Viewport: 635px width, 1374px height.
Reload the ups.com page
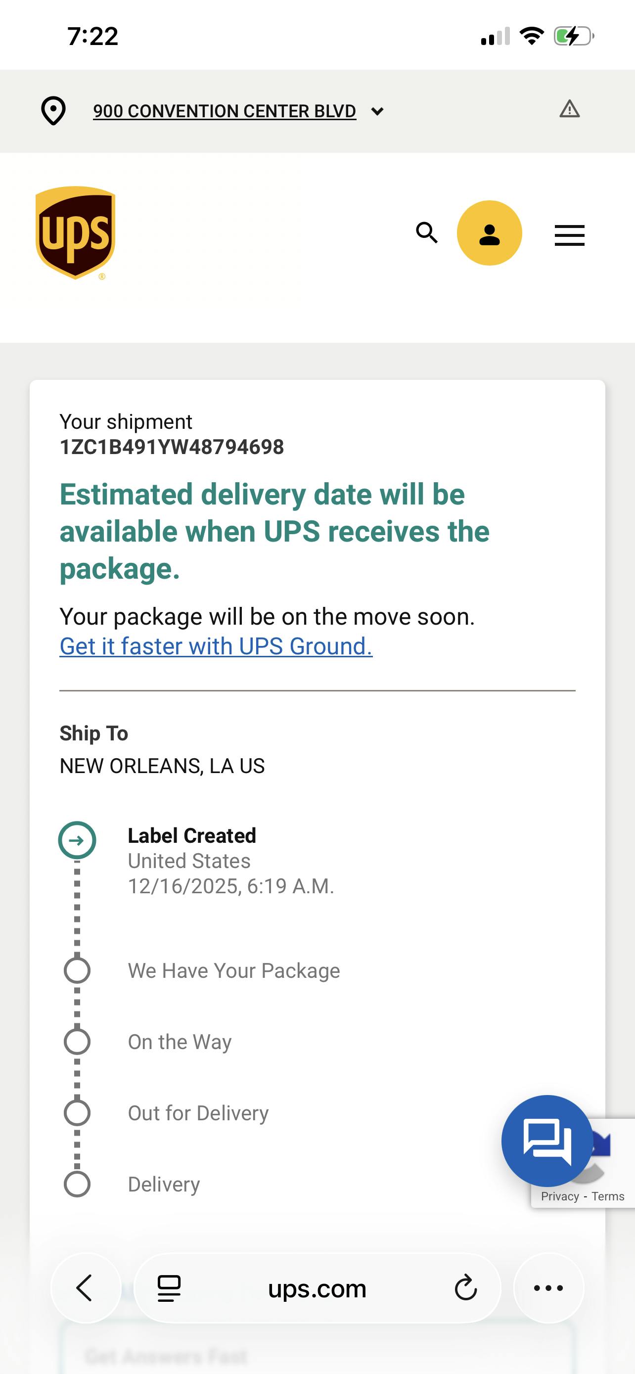465,1288
